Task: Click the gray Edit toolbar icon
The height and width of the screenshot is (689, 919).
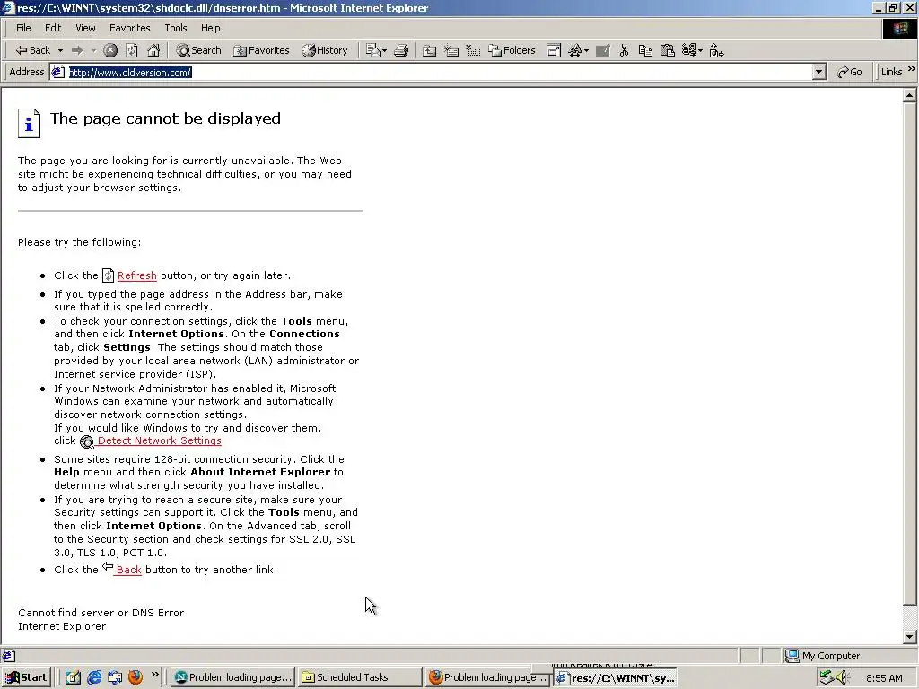Action: pyautogui.click(x=602, y=50)
